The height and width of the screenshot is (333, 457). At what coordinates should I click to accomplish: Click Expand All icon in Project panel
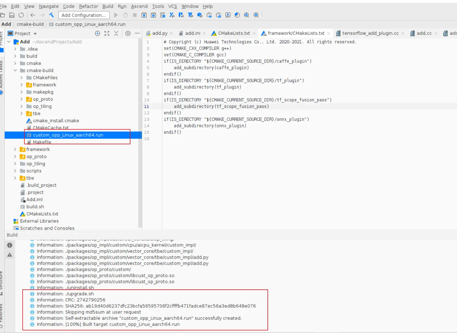click(x=107, y=34)
